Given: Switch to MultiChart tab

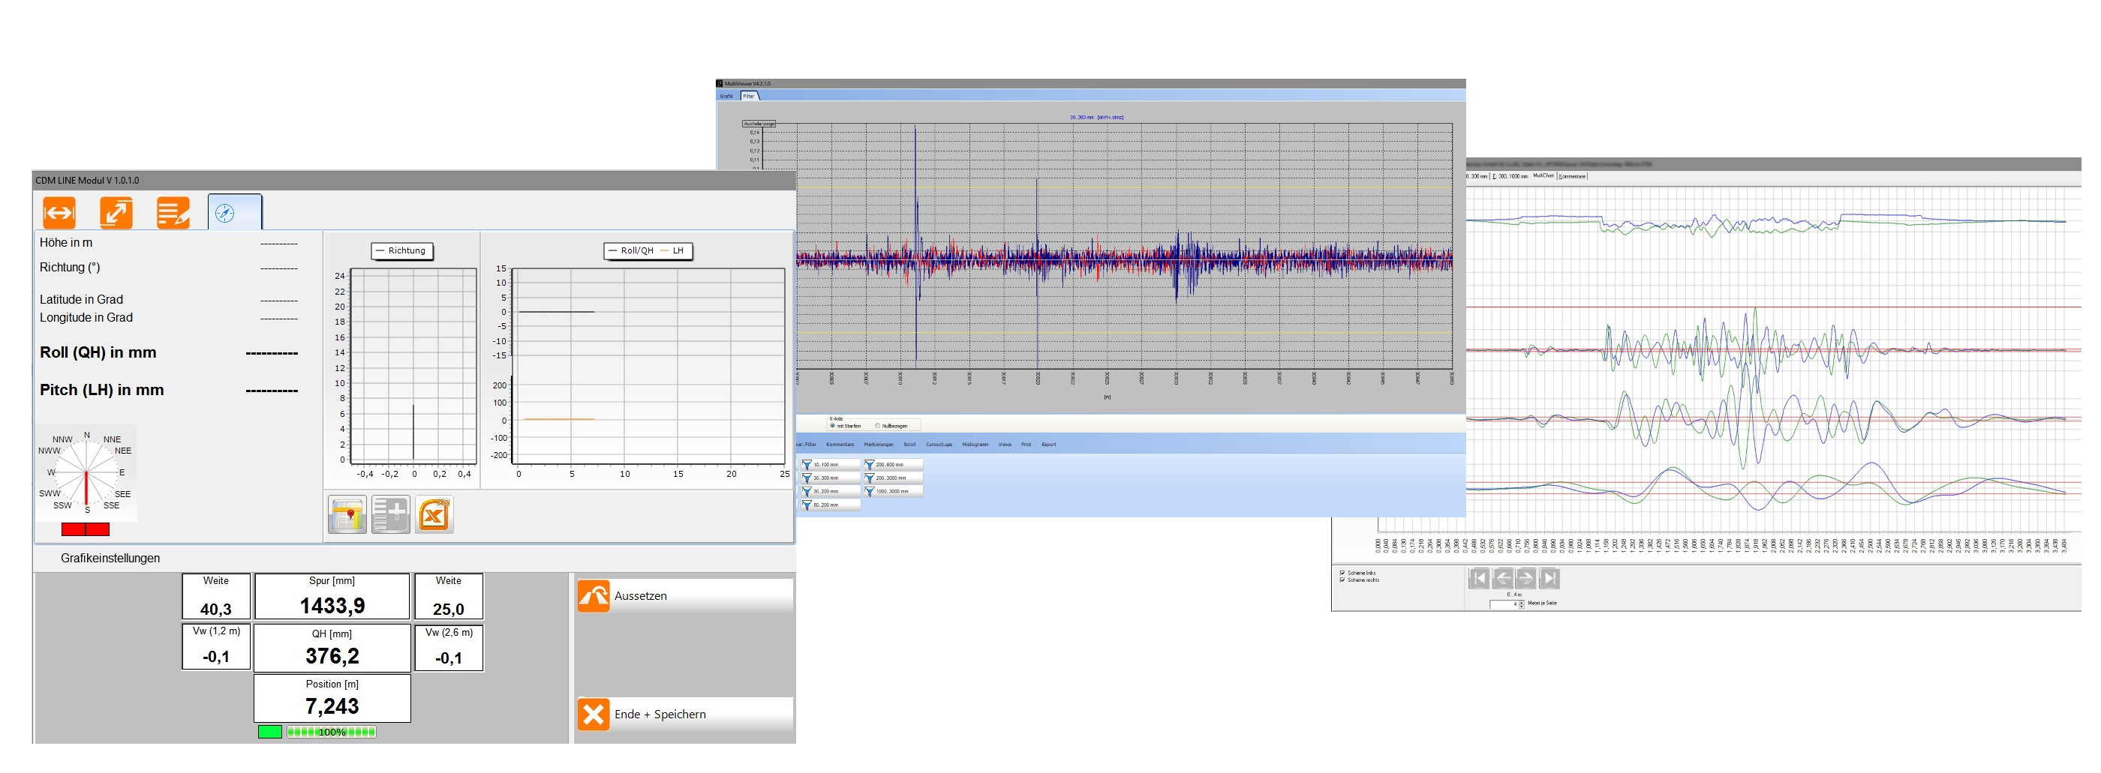Looking at the screenshot, I should pos(1543,176).
